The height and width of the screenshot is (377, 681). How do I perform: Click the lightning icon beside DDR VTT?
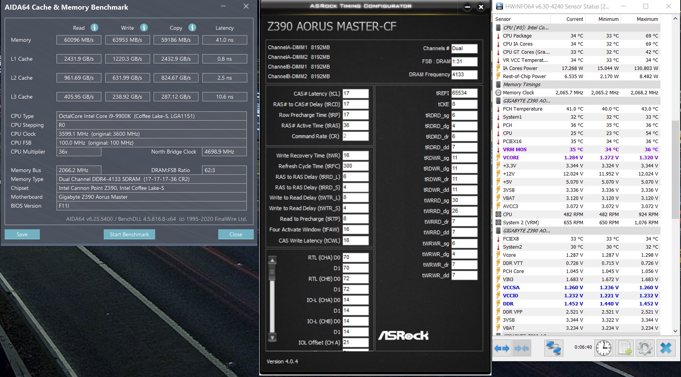coord(498,263)
